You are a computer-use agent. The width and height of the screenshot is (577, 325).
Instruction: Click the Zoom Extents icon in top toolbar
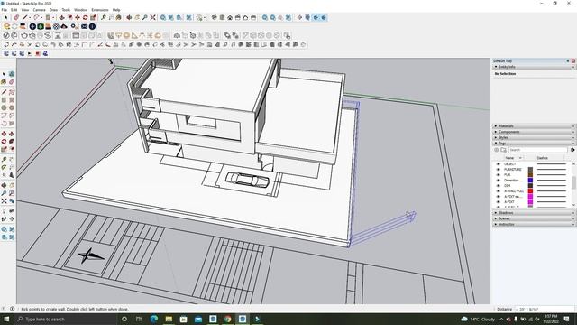(152, 18)
